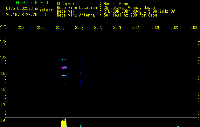Screen dimensions: 200x127
Task: Click the bright red meteor echo near 0.93 kHz
Action: [64, 67]
